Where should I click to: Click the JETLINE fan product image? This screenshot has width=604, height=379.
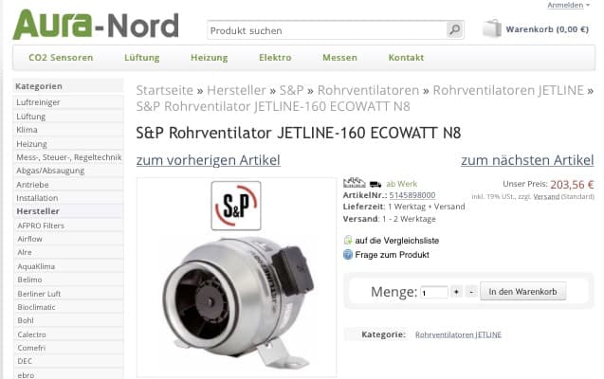[238, 300]
